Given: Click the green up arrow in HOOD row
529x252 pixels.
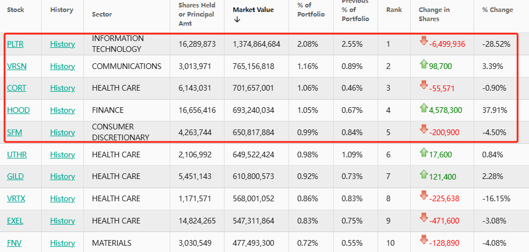Looking at the screenshot, I should pyautogui.click(x=423, y=108).
